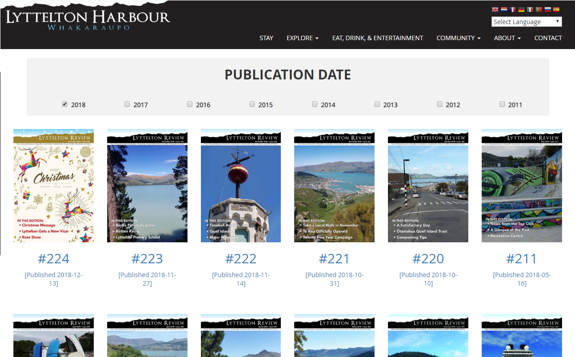Open issue #211
This screenshot has width=575, height=357.
(x=522, y=258)
